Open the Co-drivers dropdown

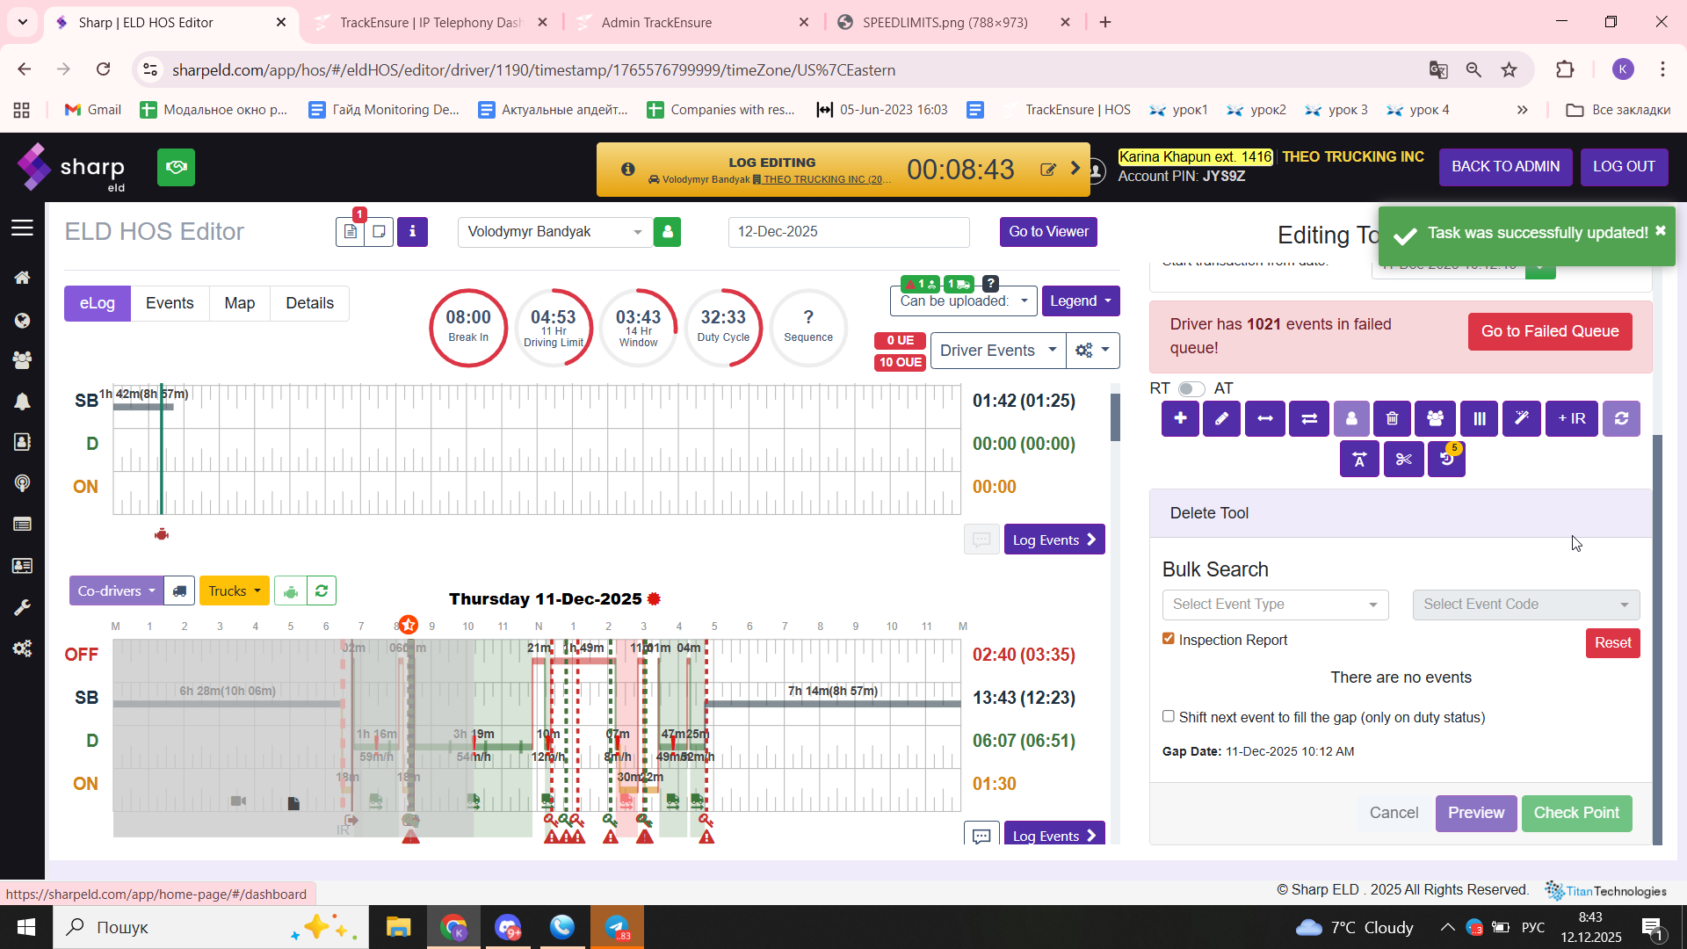tap(116, 591)
